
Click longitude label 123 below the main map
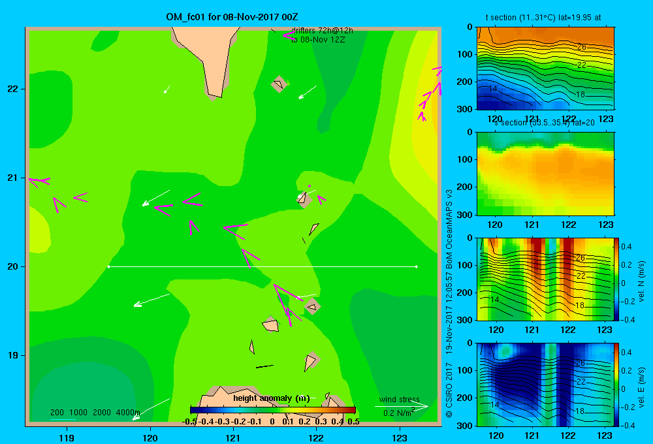pyautogui.click(x=400, y=437)
